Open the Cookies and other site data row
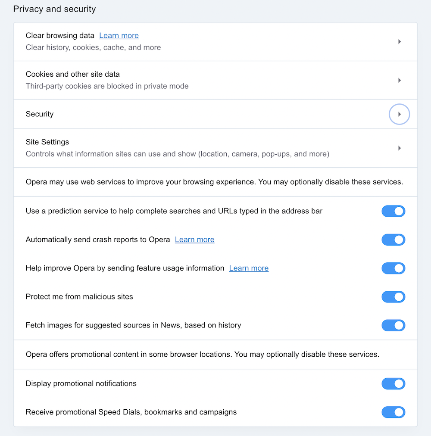Screen dimensions: 431x436 point(172,80)
